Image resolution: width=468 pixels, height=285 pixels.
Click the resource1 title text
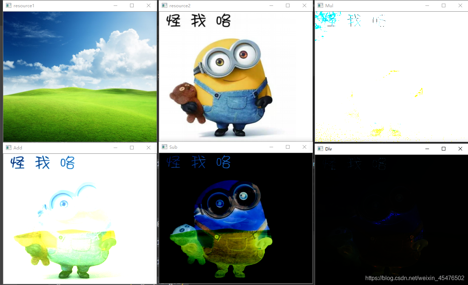[x=24, y=6]
